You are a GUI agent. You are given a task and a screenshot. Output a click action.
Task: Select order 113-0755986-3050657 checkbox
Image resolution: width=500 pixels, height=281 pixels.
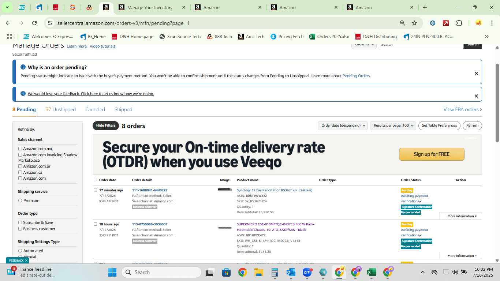pyautogui.click(x=96, y=224)
